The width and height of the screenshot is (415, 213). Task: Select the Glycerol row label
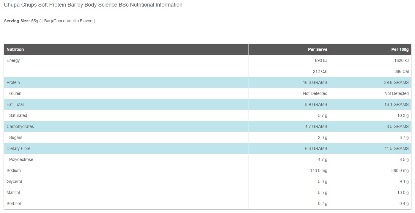14,181
